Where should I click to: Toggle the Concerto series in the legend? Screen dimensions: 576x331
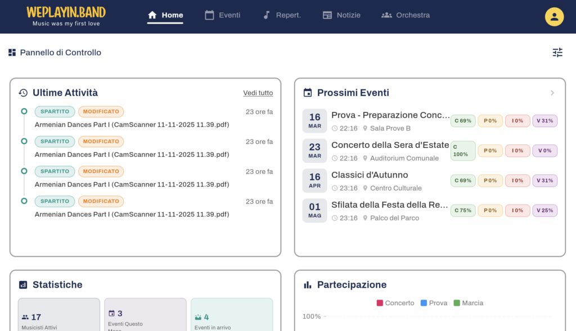point(394,303)
